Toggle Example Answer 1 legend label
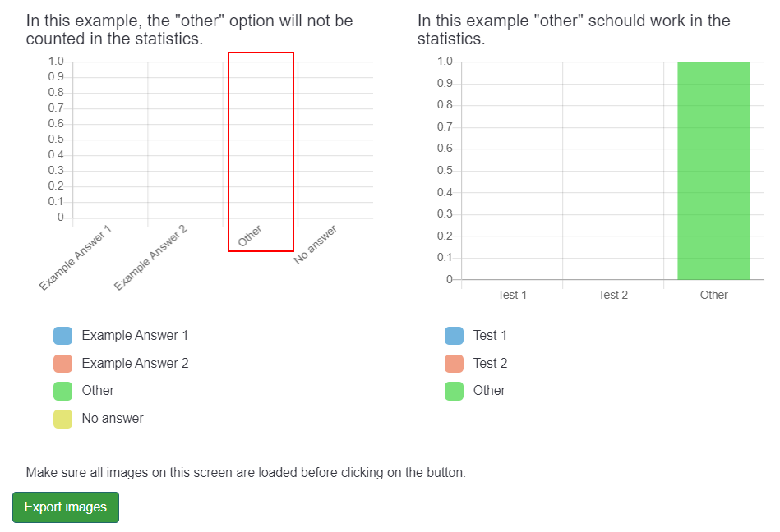This screenshot has height=532, width=780. tap(135, 336)
